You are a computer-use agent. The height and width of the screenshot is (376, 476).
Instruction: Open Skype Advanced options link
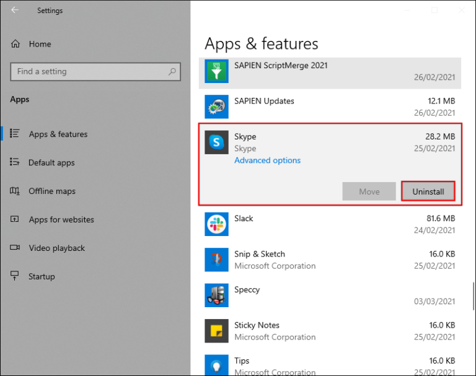(x=267, y=160)
